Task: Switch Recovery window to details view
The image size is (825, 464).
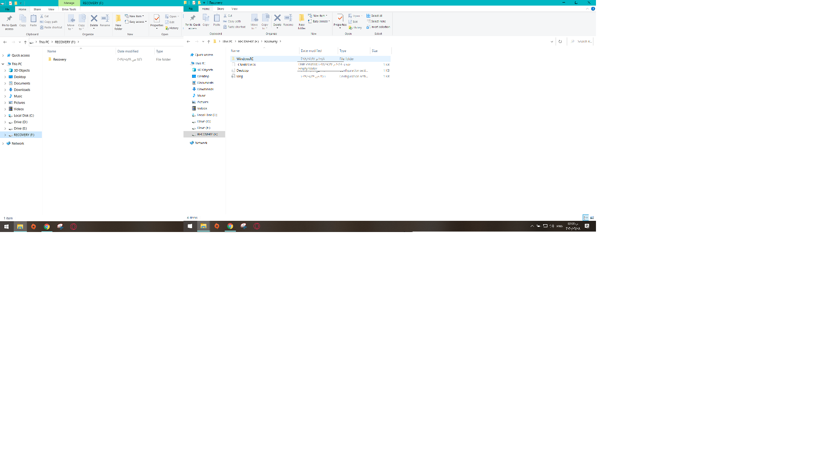Action: [586, 217]
